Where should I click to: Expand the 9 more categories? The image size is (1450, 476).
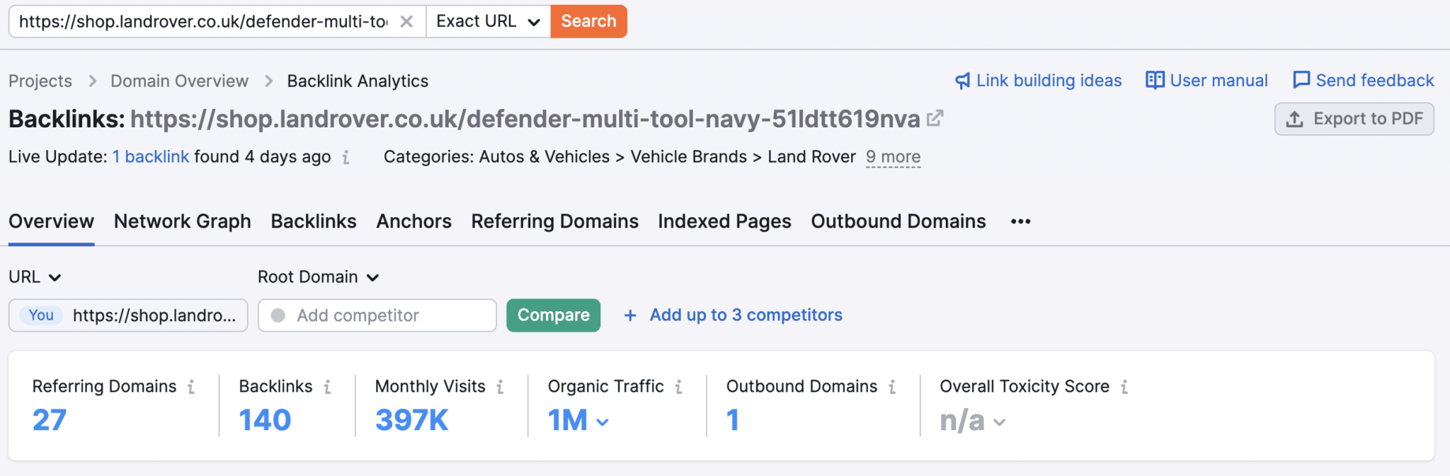point(893,156)
